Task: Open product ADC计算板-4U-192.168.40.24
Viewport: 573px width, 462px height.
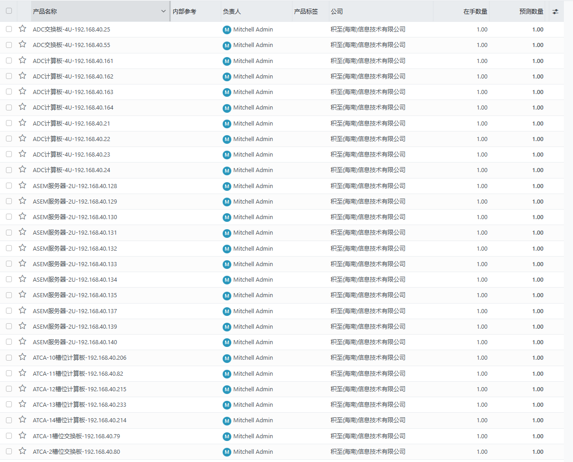Action: click(72, 170)
